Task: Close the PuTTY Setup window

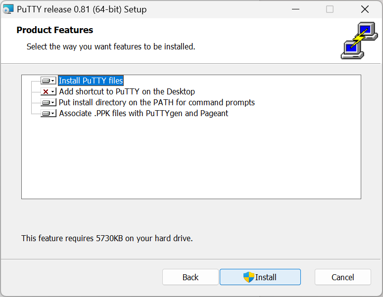Action: click(365, 9)
